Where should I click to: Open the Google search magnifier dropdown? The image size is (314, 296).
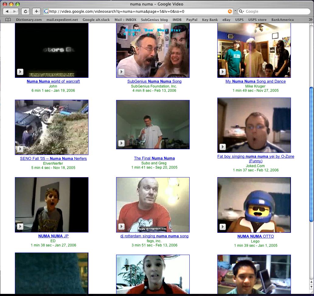click(241, 12)
